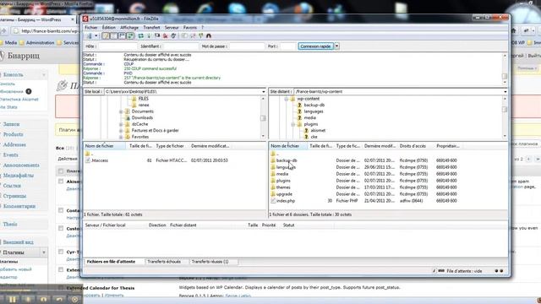
Task: Open the Fichier menu
Action: 91,28
